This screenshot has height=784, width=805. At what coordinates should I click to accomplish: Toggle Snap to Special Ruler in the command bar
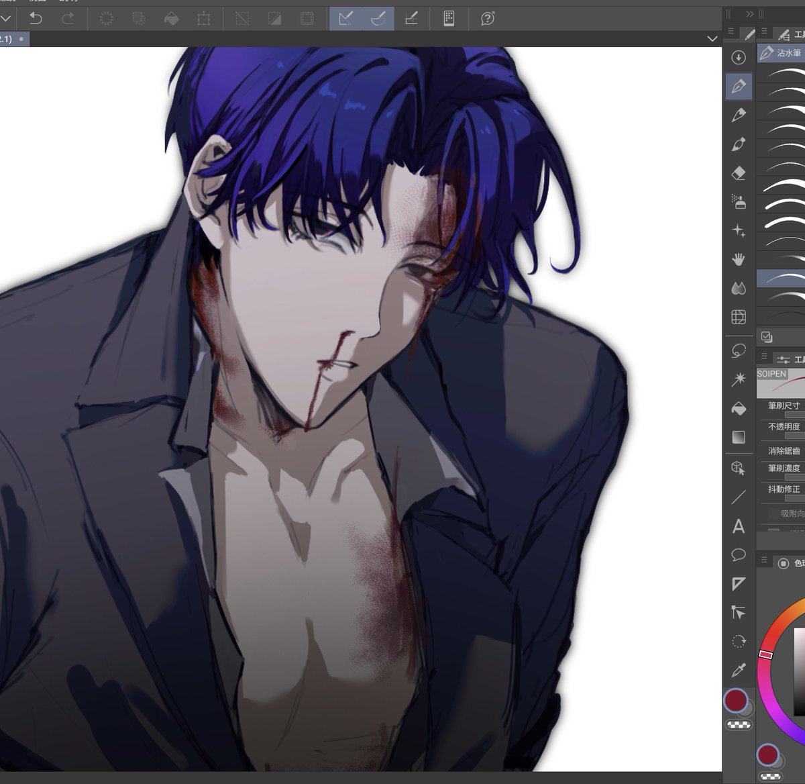(x=378, y=19)
